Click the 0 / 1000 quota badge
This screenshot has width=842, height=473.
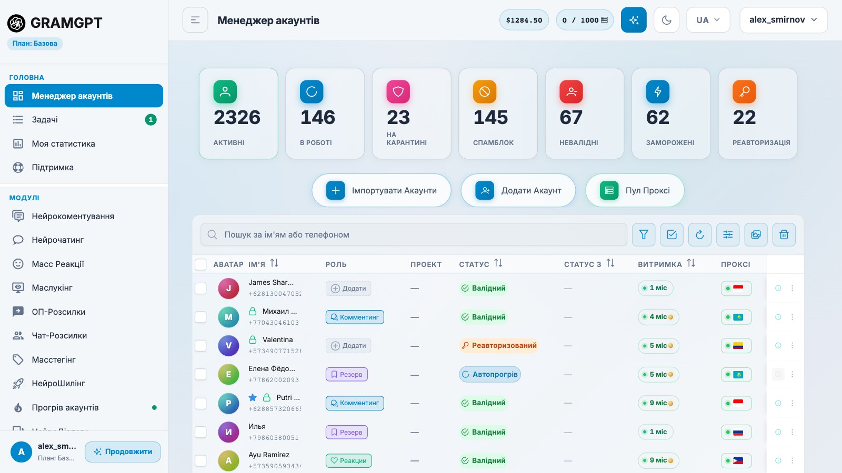(x=585, y=20)
